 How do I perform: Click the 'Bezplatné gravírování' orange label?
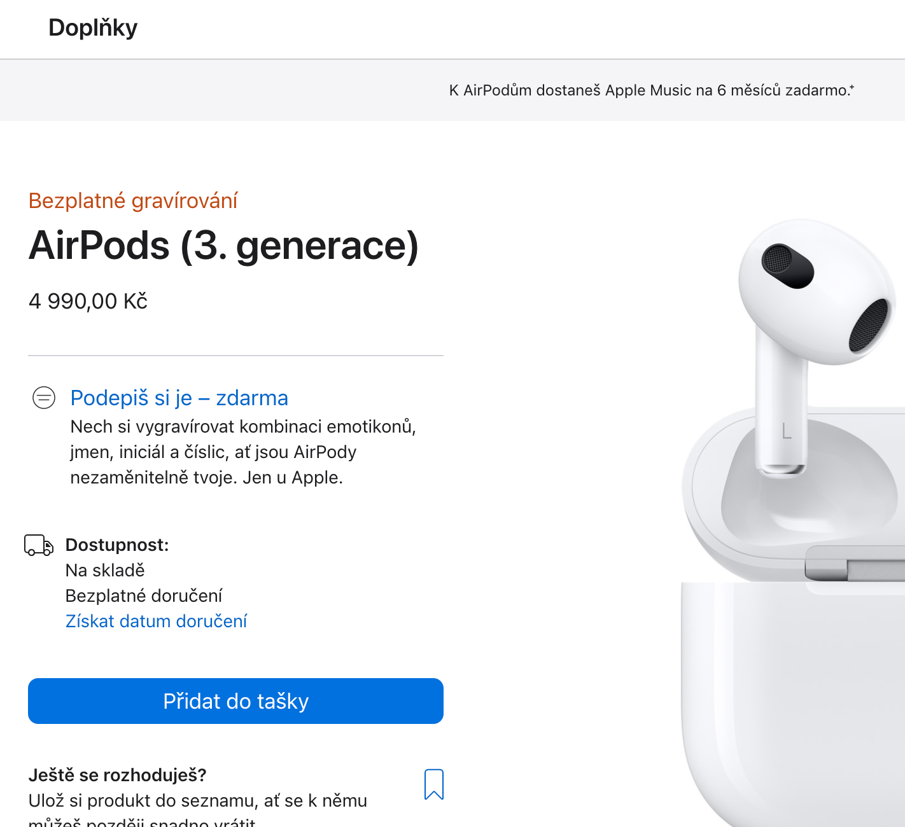click(133, 201)
